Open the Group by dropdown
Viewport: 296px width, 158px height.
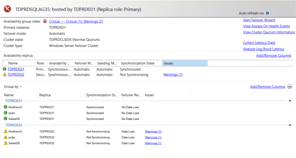13,87
